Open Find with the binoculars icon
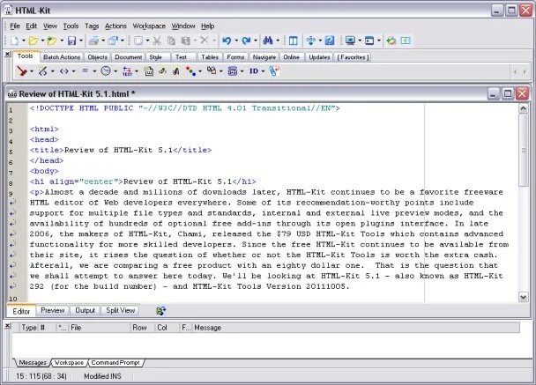The image size is (536, 385). click(x=268, y=41)
